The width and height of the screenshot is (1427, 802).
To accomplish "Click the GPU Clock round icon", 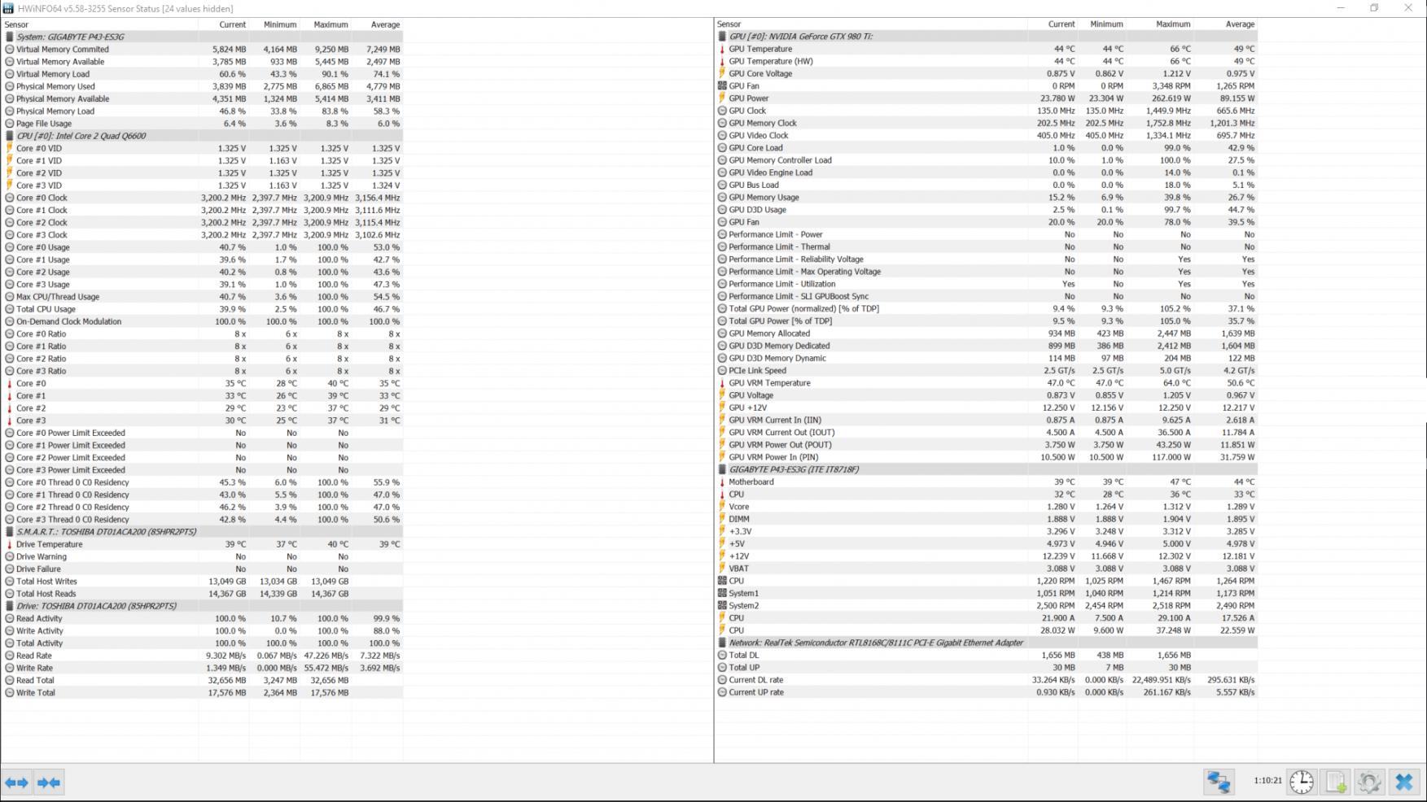I will tap(722, 111).
